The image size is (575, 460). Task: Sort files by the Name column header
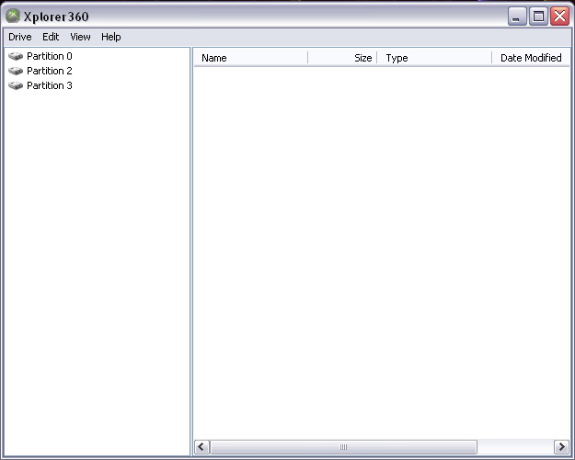click(250, 58)
